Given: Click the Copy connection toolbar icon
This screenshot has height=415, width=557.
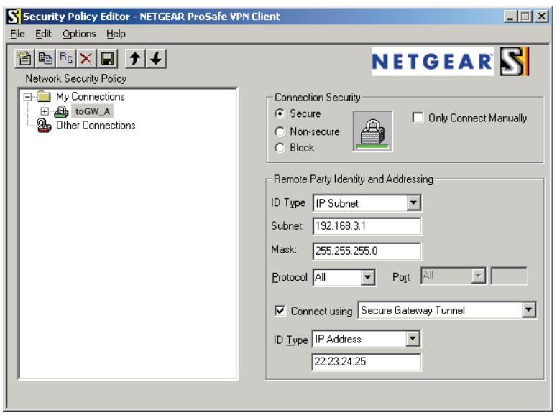Looking at the screenshot, I should 45,59.
